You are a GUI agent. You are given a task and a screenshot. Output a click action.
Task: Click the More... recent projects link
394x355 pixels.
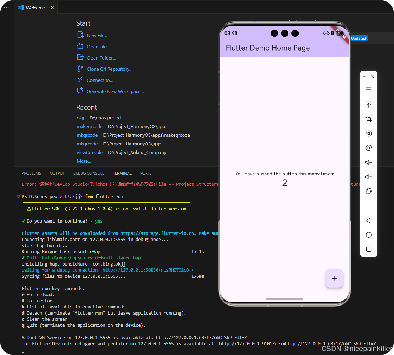(84, 161)
